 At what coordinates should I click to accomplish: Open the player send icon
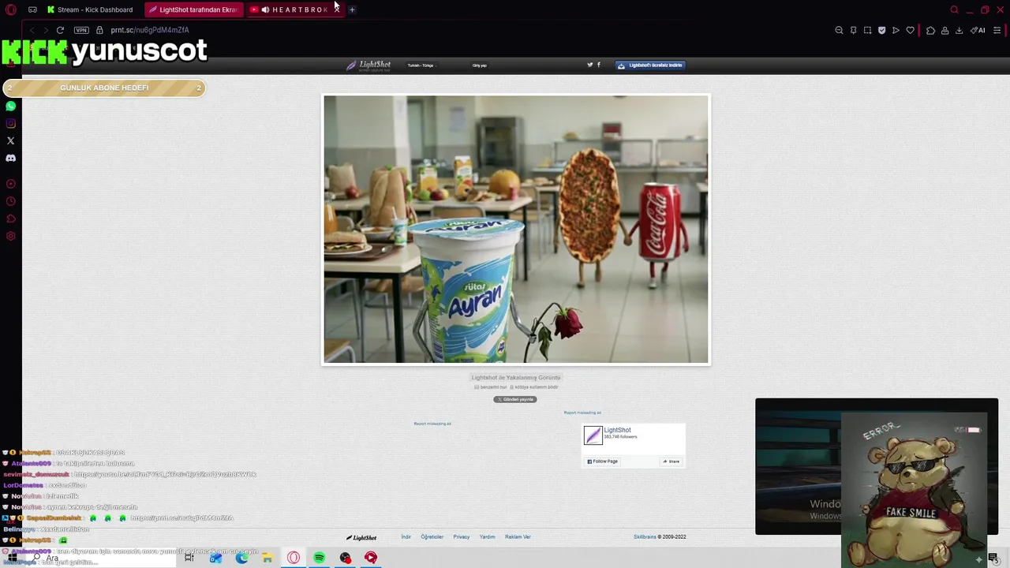pos(896,30)
